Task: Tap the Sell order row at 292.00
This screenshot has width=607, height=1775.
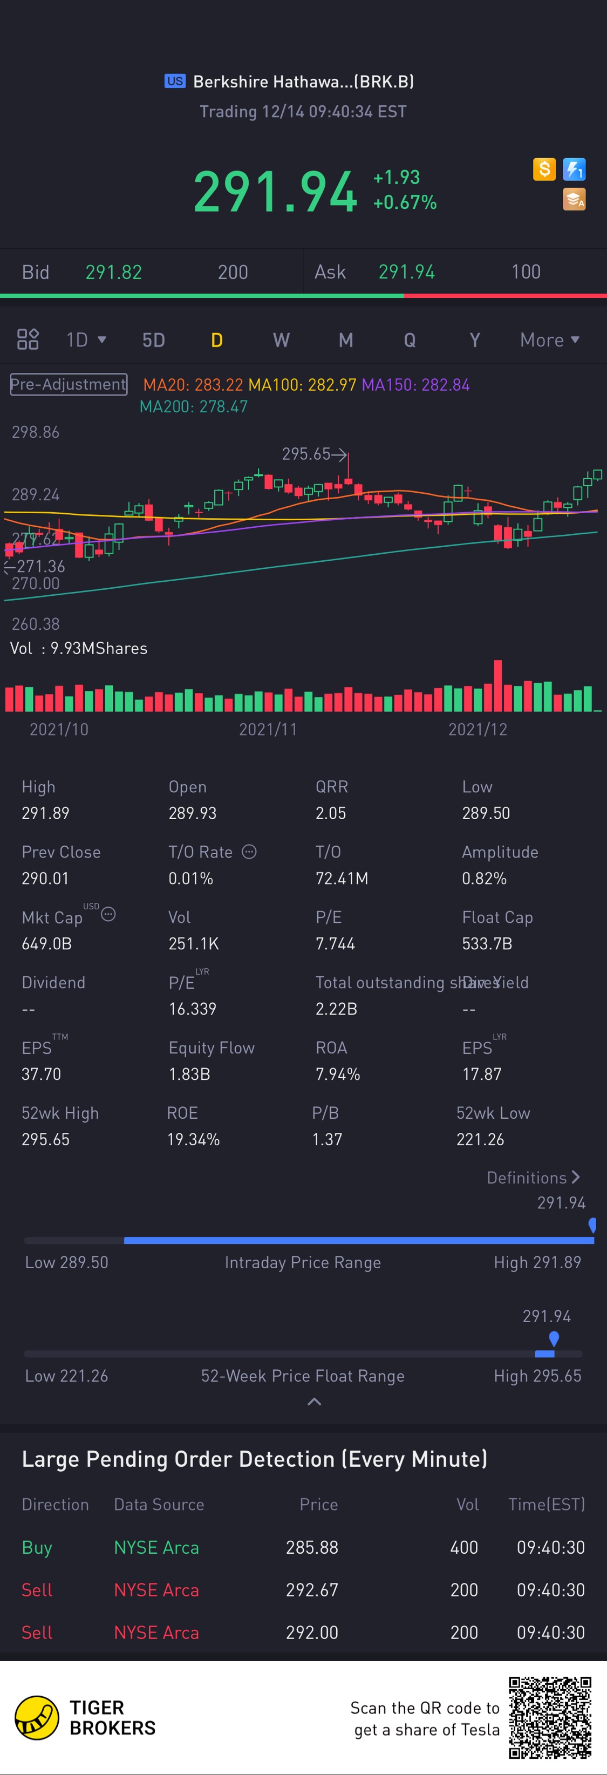Action: coord(303,1633)
